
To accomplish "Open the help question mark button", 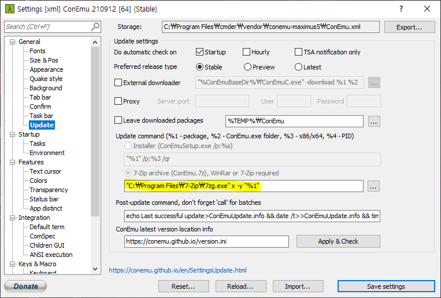I will 401,9.
